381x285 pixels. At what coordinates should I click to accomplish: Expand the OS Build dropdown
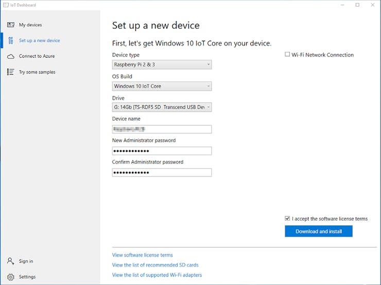[x=162, y=86]
